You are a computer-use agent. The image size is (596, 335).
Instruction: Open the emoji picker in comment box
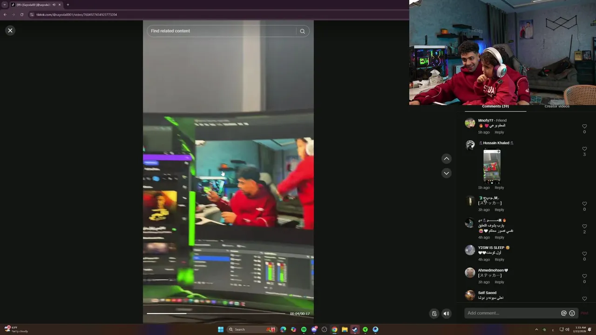coord(572,313)
